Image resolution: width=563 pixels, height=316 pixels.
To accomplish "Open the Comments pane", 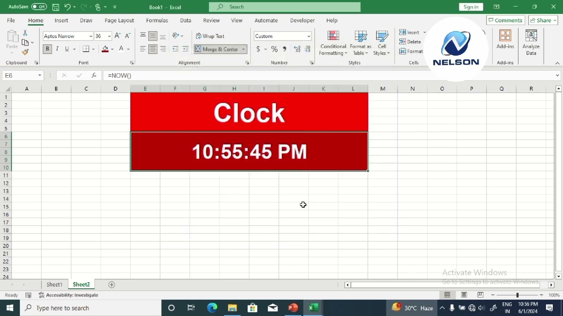I will [x=505, y=20].
